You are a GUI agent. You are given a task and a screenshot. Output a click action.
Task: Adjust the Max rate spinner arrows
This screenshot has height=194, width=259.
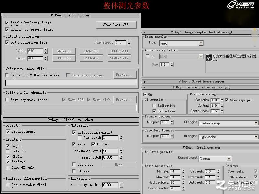183,177
